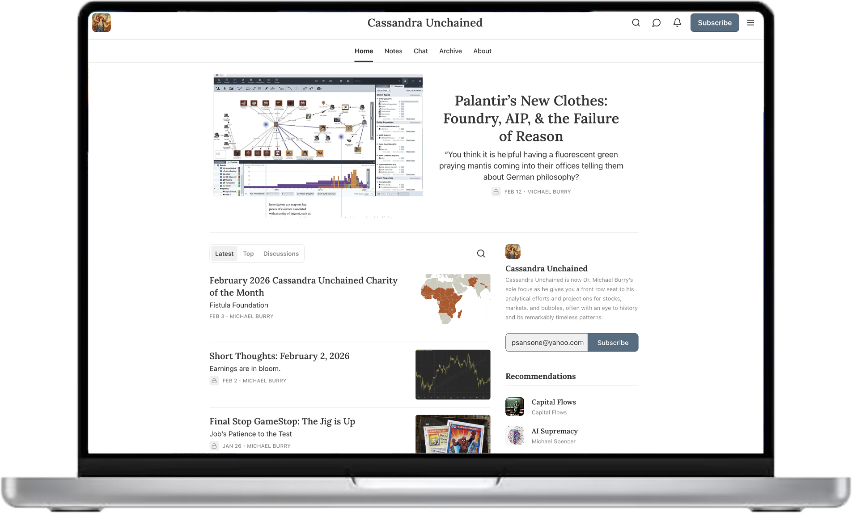Click the lock icon on Palantir post
The width and height of the screenshot is (852, 513).
(x=496, y=192)
